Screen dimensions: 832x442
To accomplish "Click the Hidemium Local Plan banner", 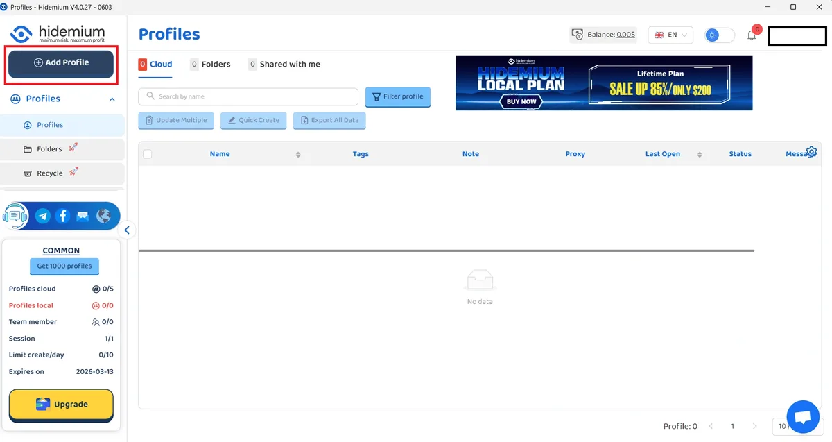I will [604, 83].
